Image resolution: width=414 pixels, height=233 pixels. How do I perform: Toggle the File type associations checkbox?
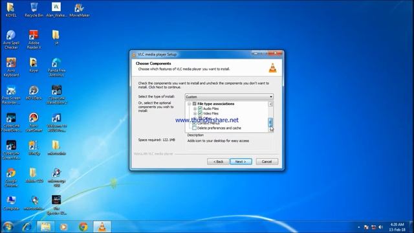click(x=194, y=104)
